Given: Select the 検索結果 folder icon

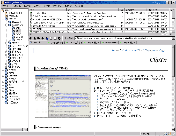Looking at the screenshot, I should click(x=6, y=16).
